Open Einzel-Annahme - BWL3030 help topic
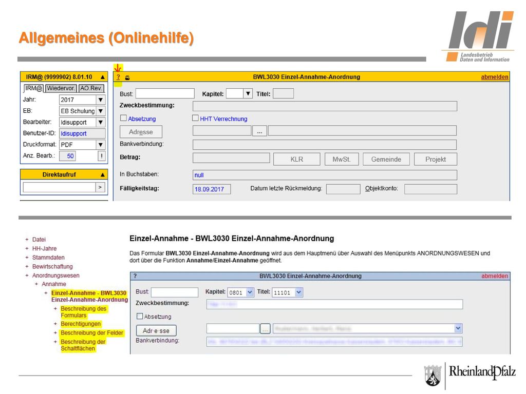The width and height of the screenshot is (526, 394). (x=89, y=296)
